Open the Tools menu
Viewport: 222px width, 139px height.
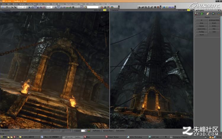click(x=97, y=4)
